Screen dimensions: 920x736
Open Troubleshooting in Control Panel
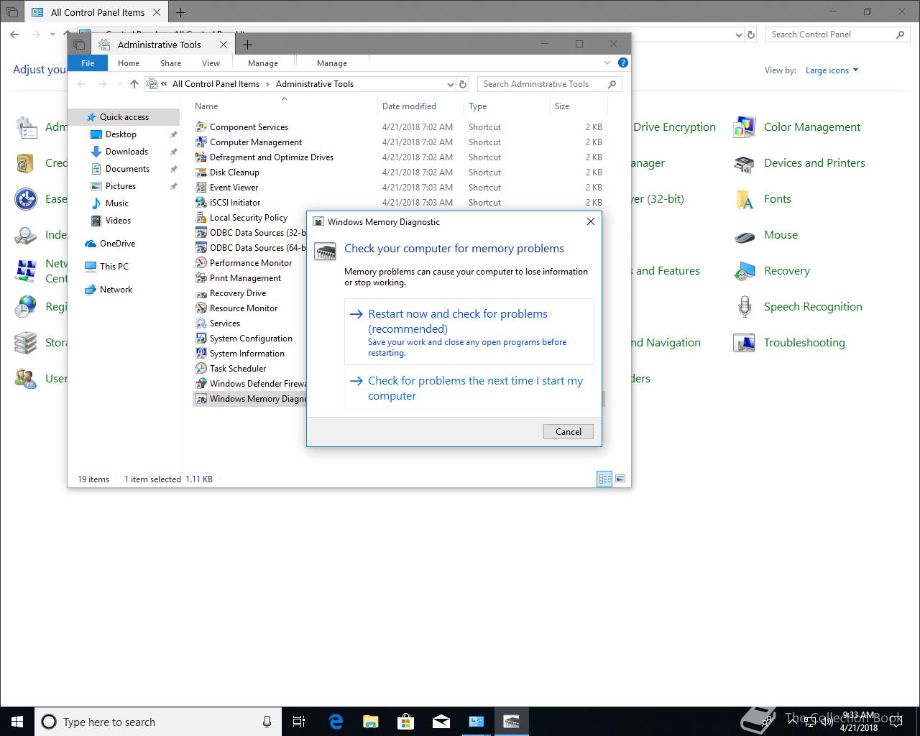pos(789,343)
